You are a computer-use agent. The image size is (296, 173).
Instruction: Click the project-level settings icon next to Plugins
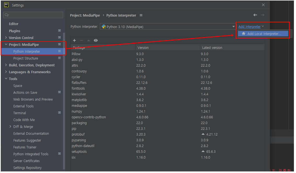click(x=60, y=31)
